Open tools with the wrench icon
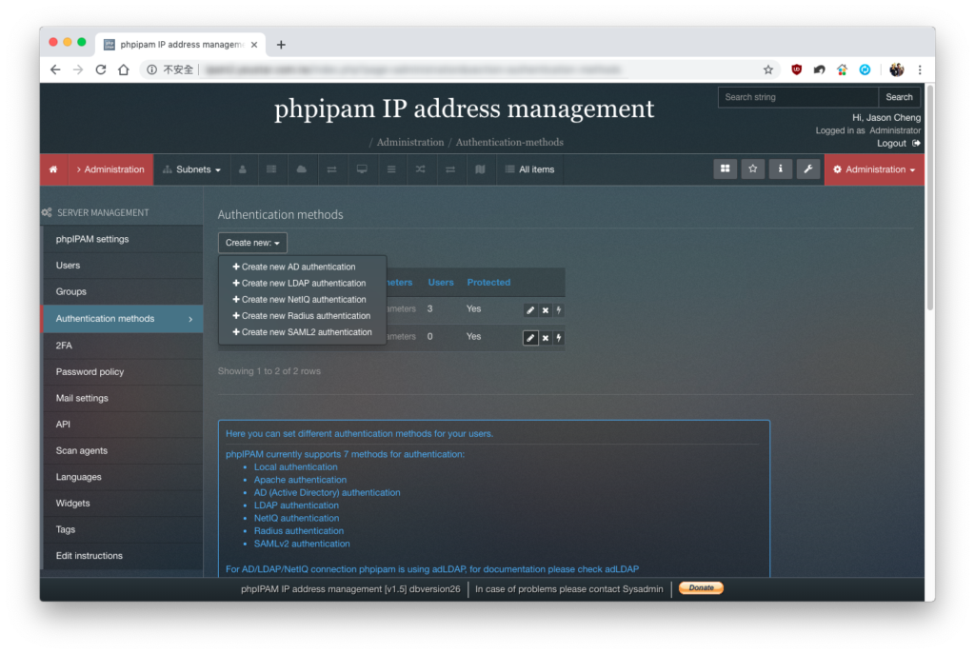The width and height of the screenshot is (975, 654). click(807, 168)
